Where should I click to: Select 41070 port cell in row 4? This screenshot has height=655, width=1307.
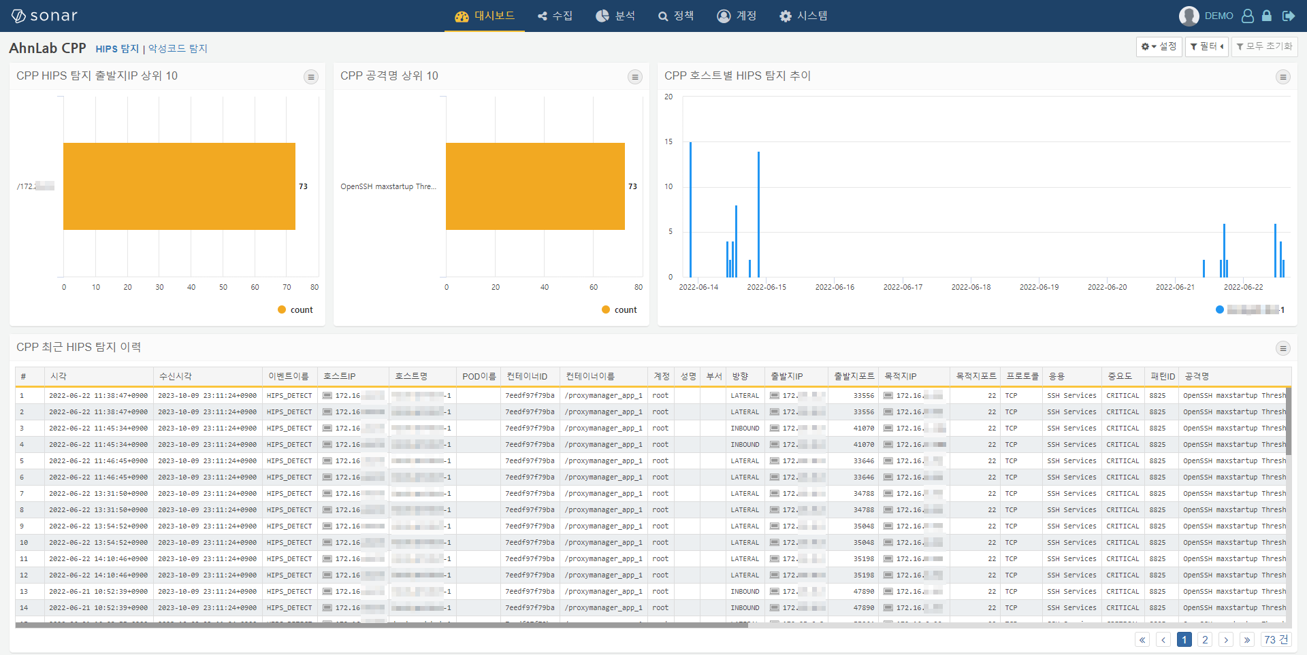pos(854,444)
